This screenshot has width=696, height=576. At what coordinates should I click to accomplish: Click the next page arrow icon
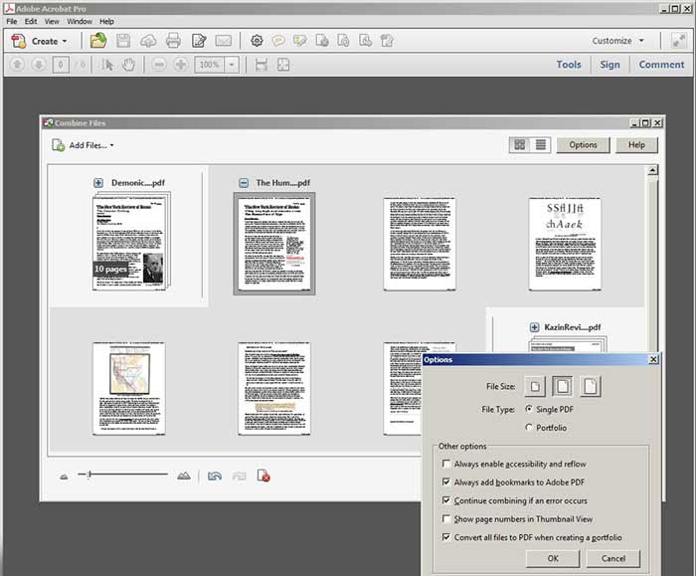pos(39,65)
